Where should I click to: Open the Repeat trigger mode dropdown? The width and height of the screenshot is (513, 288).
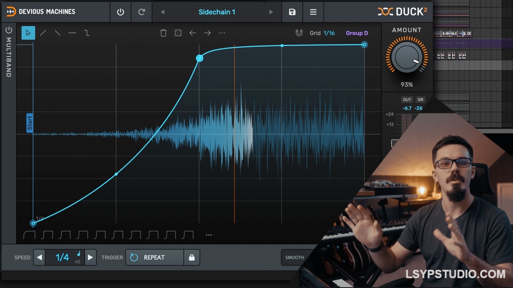click(x=154, y=257)
